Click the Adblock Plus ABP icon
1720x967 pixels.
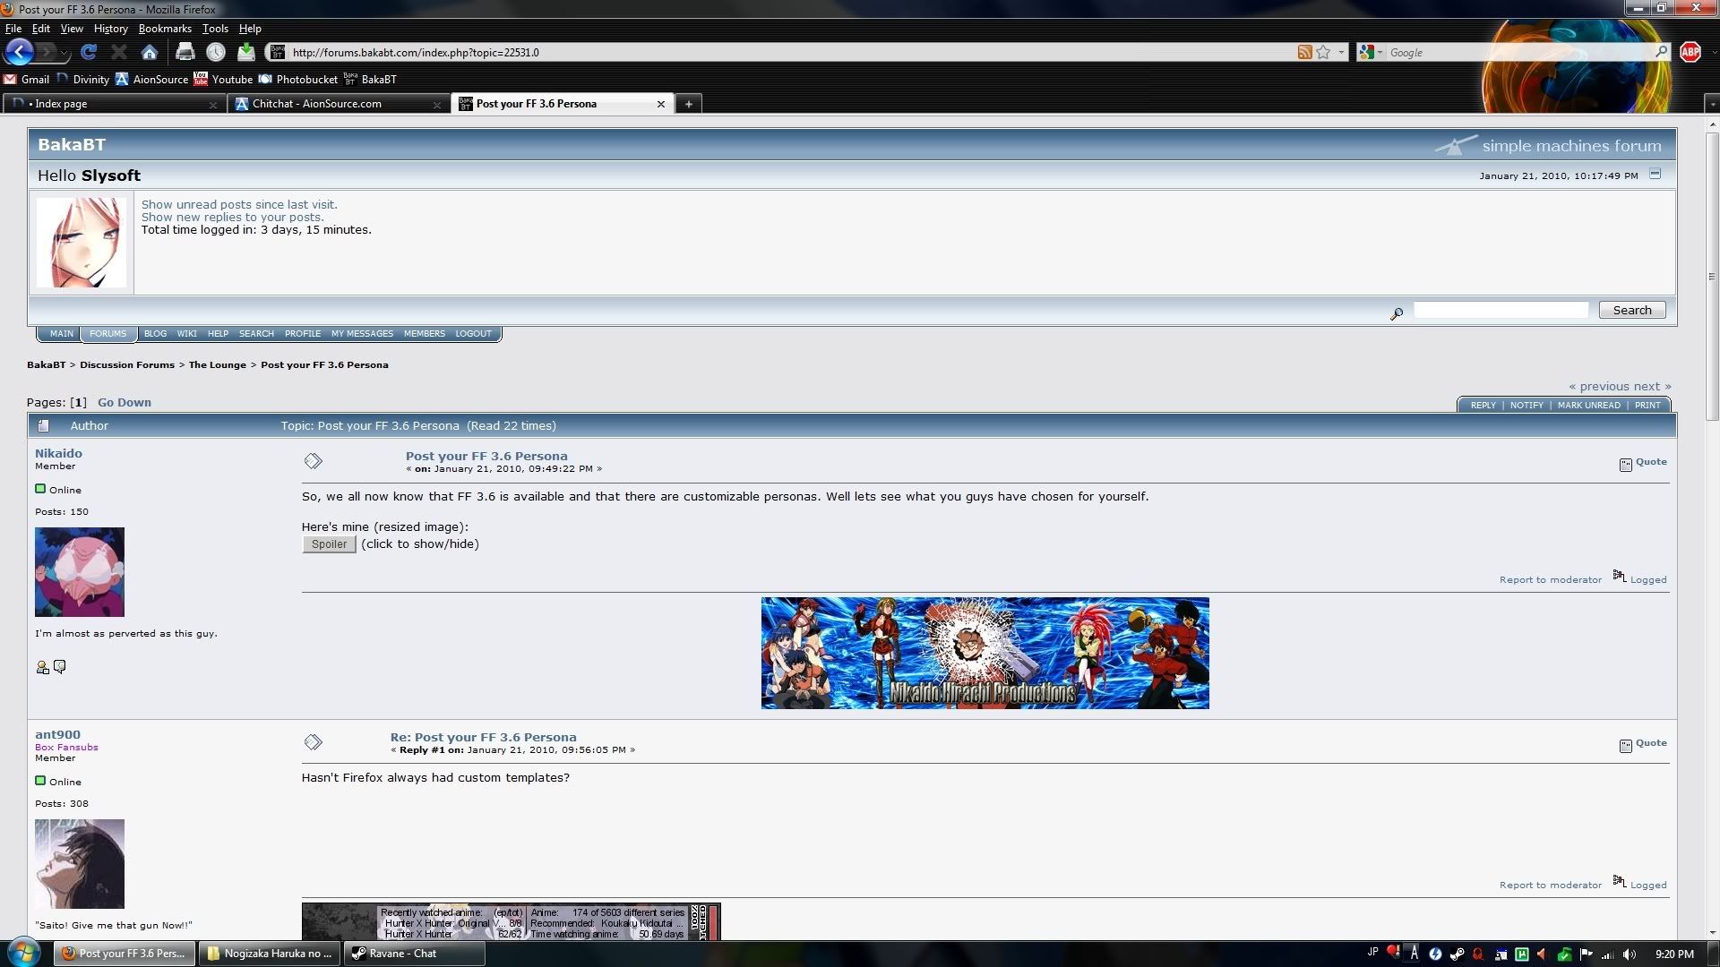click(1690, 52)
